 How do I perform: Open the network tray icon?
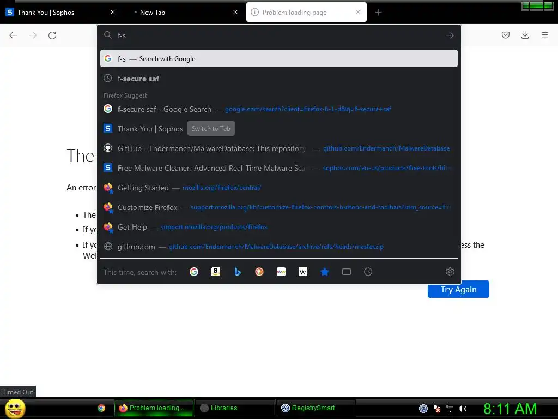pos(450,409)
